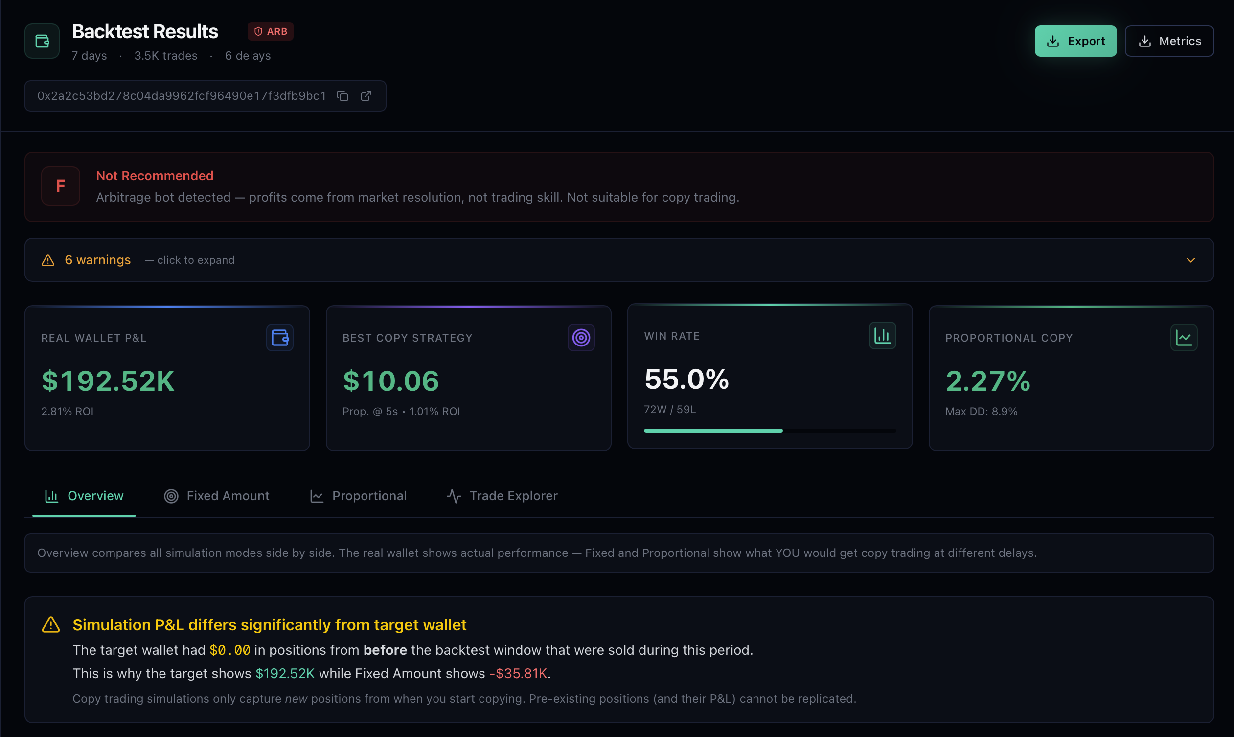The width and height of the screenshot is (1234, 737).
Task: Switch to the Overview tab
Action: click(84, 496)
